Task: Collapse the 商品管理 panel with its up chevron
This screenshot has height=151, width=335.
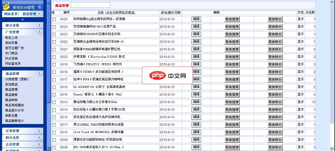Action: coord(40,74)
